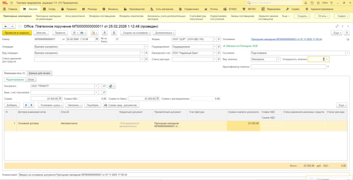Click the search field in title bar
The height and width of the screenshot is (180, 353).
[x=275, y=3]
